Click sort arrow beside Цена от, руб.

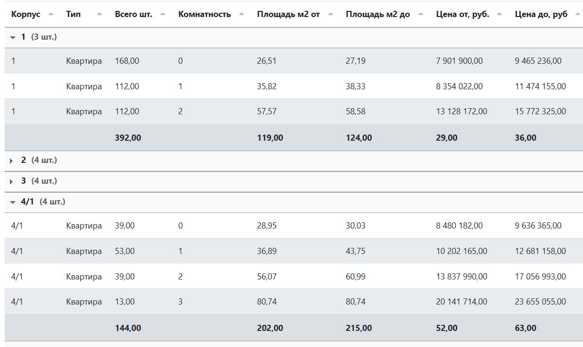click(500, 14)
